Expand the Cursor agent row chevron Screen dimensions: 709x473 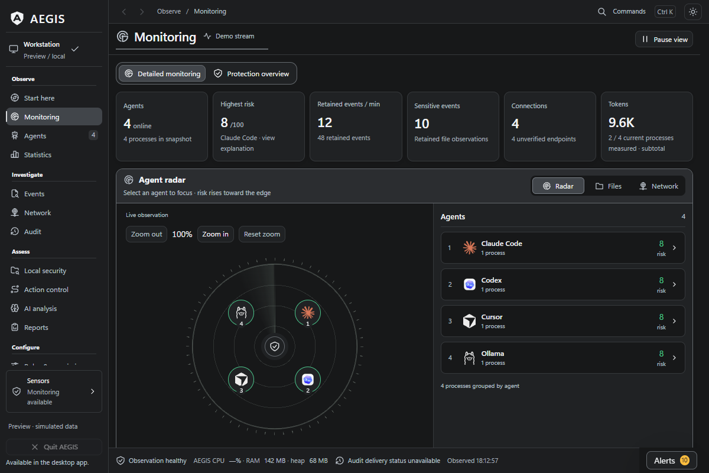click(674, 321)
